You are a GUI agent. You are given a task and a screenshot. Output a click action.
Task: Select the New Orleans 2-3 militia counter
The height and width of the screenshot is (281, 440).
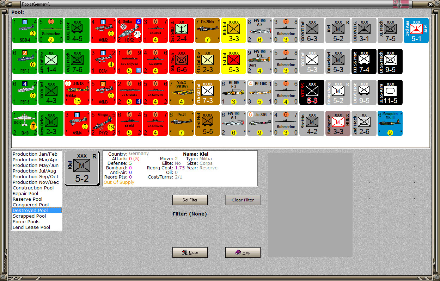[x=51, y=124]
